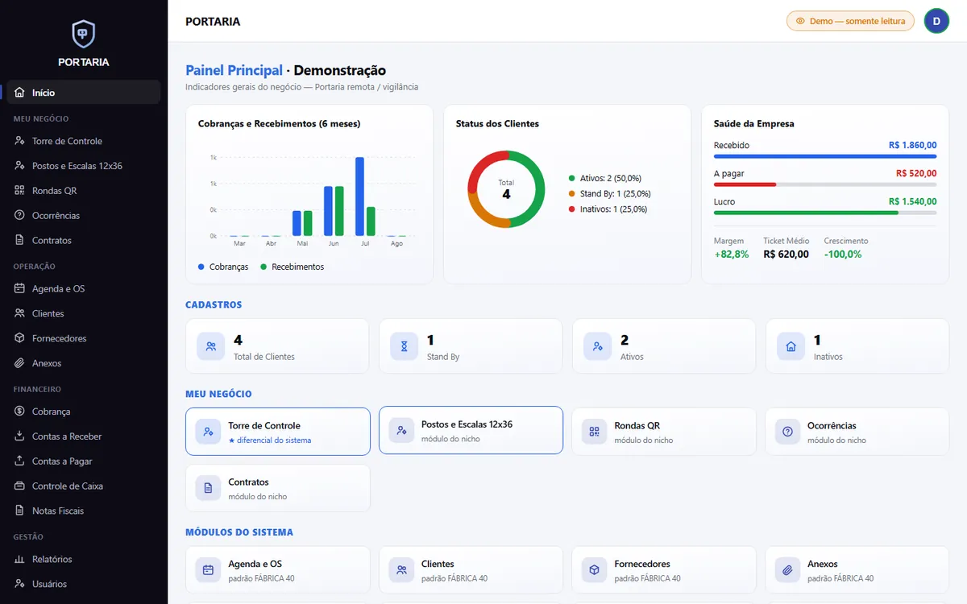Click the Lucro progress bar
Viewport: 967px width, 604px height.
tap(825, 213)
